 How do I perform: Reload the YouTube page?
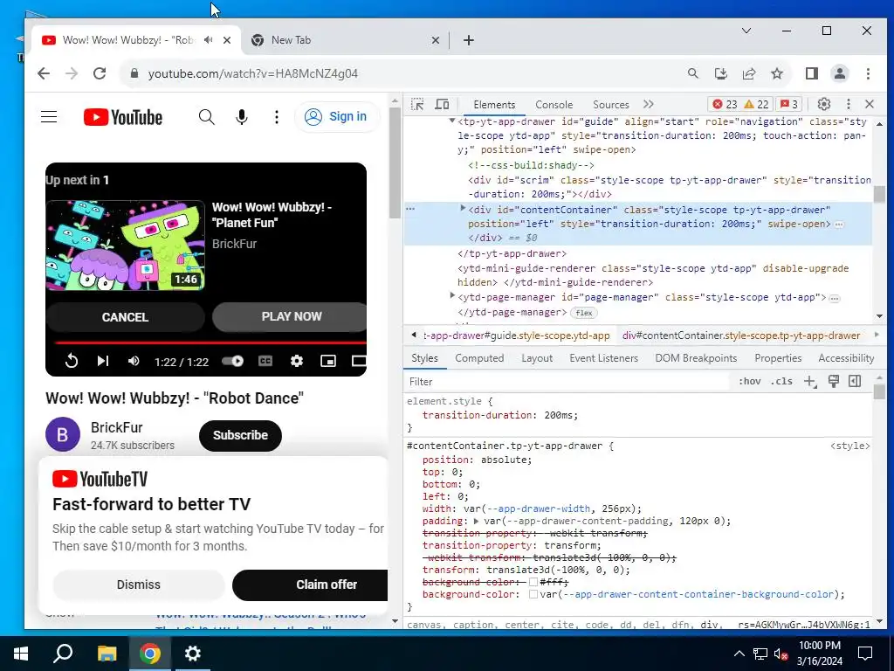(x=100, y=73)
